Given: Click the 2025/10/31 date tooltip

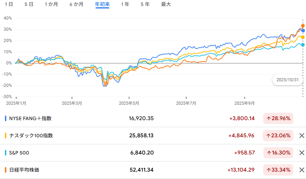Looking at the screenshot, I should (x=287, y=80).
